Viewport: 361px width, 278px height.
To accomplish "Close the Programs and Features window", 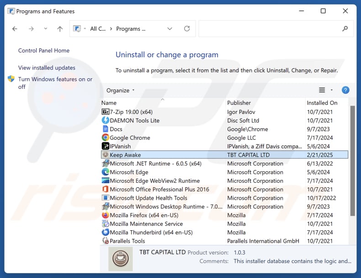I will (345, 11).
